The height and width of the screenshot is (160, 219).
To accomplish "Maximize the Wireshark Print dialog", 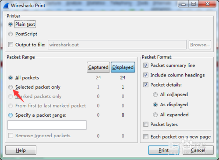I will click(x=194, y=4).
